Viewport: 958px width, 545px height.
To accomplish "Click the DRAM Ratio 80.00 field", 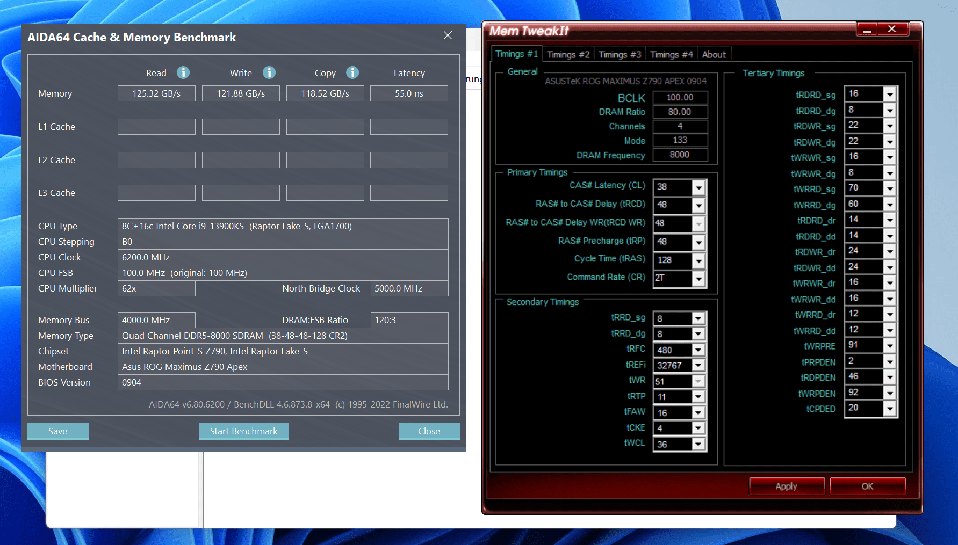I will click(x=680, y=112).
